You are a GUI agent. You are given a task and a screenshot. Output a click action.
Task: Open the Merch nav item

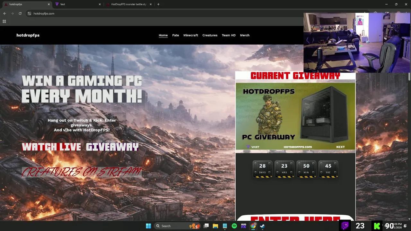point(245,35)
